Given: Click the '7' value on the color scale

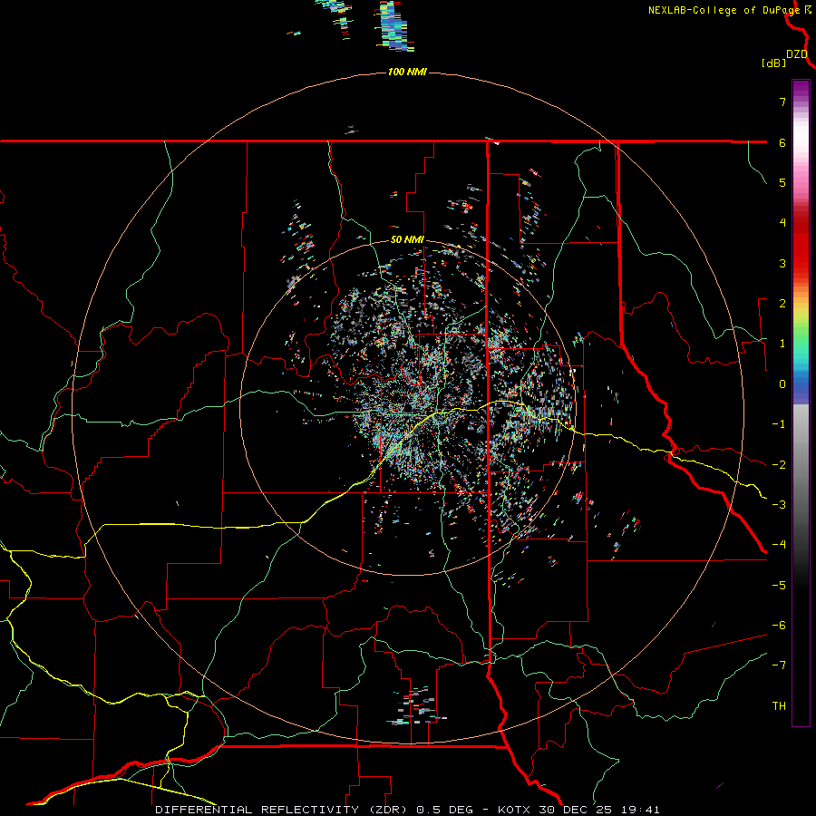Looking at the screenshot, I should click(782, 102).
